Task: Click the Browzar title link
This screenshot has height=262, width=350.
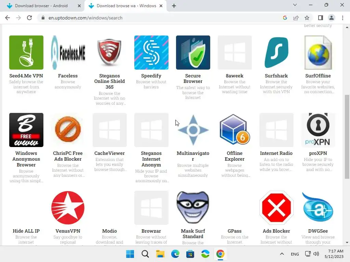Action: [x=151, y=231]
